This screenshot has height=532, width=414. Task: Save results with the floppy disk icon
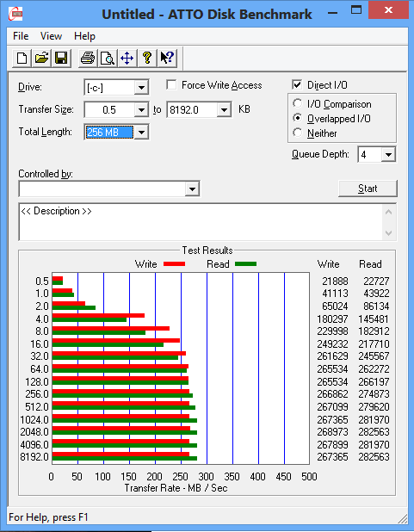pyautogui.click(x=61, y=58)
